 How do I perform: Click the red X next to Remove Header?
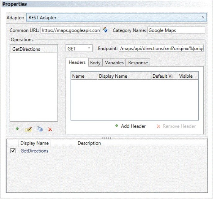tap(158, 126)
